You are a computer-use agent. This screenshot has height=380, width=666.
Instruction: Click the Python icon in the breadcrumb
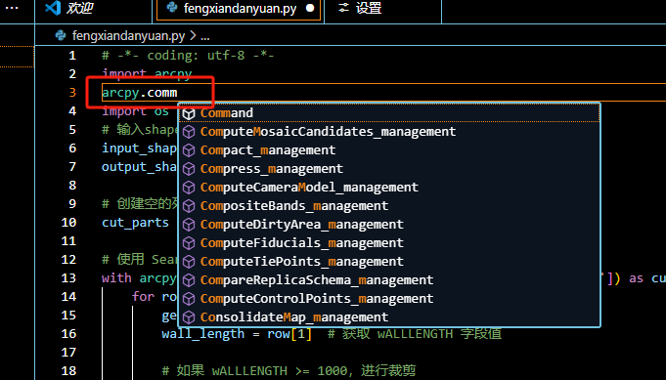[x=61, y=35]
